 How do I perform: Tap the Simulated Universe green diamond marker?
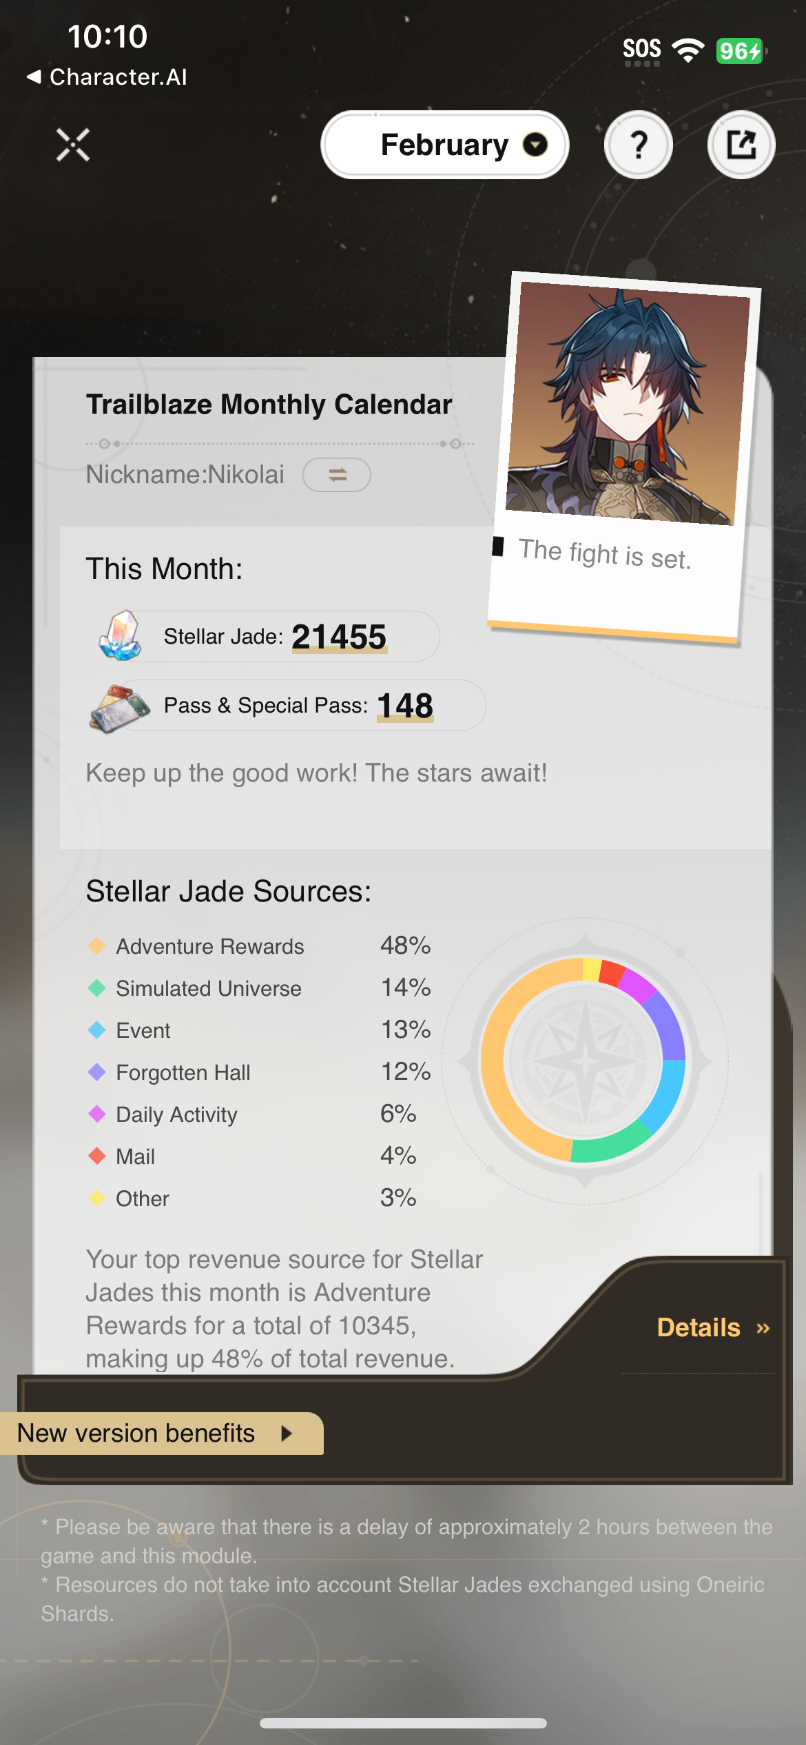point(97,988)
